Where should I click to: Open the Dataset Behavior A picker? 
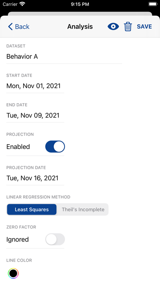click(64, 57)
